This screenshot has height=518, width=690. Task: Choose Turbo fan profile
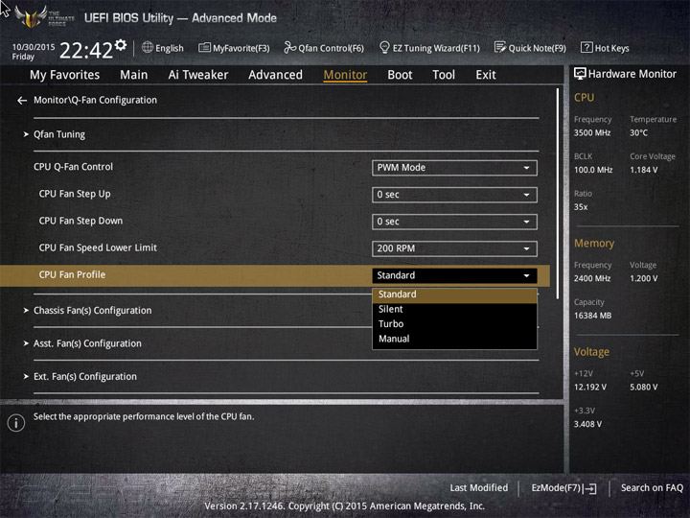[454, 324]
